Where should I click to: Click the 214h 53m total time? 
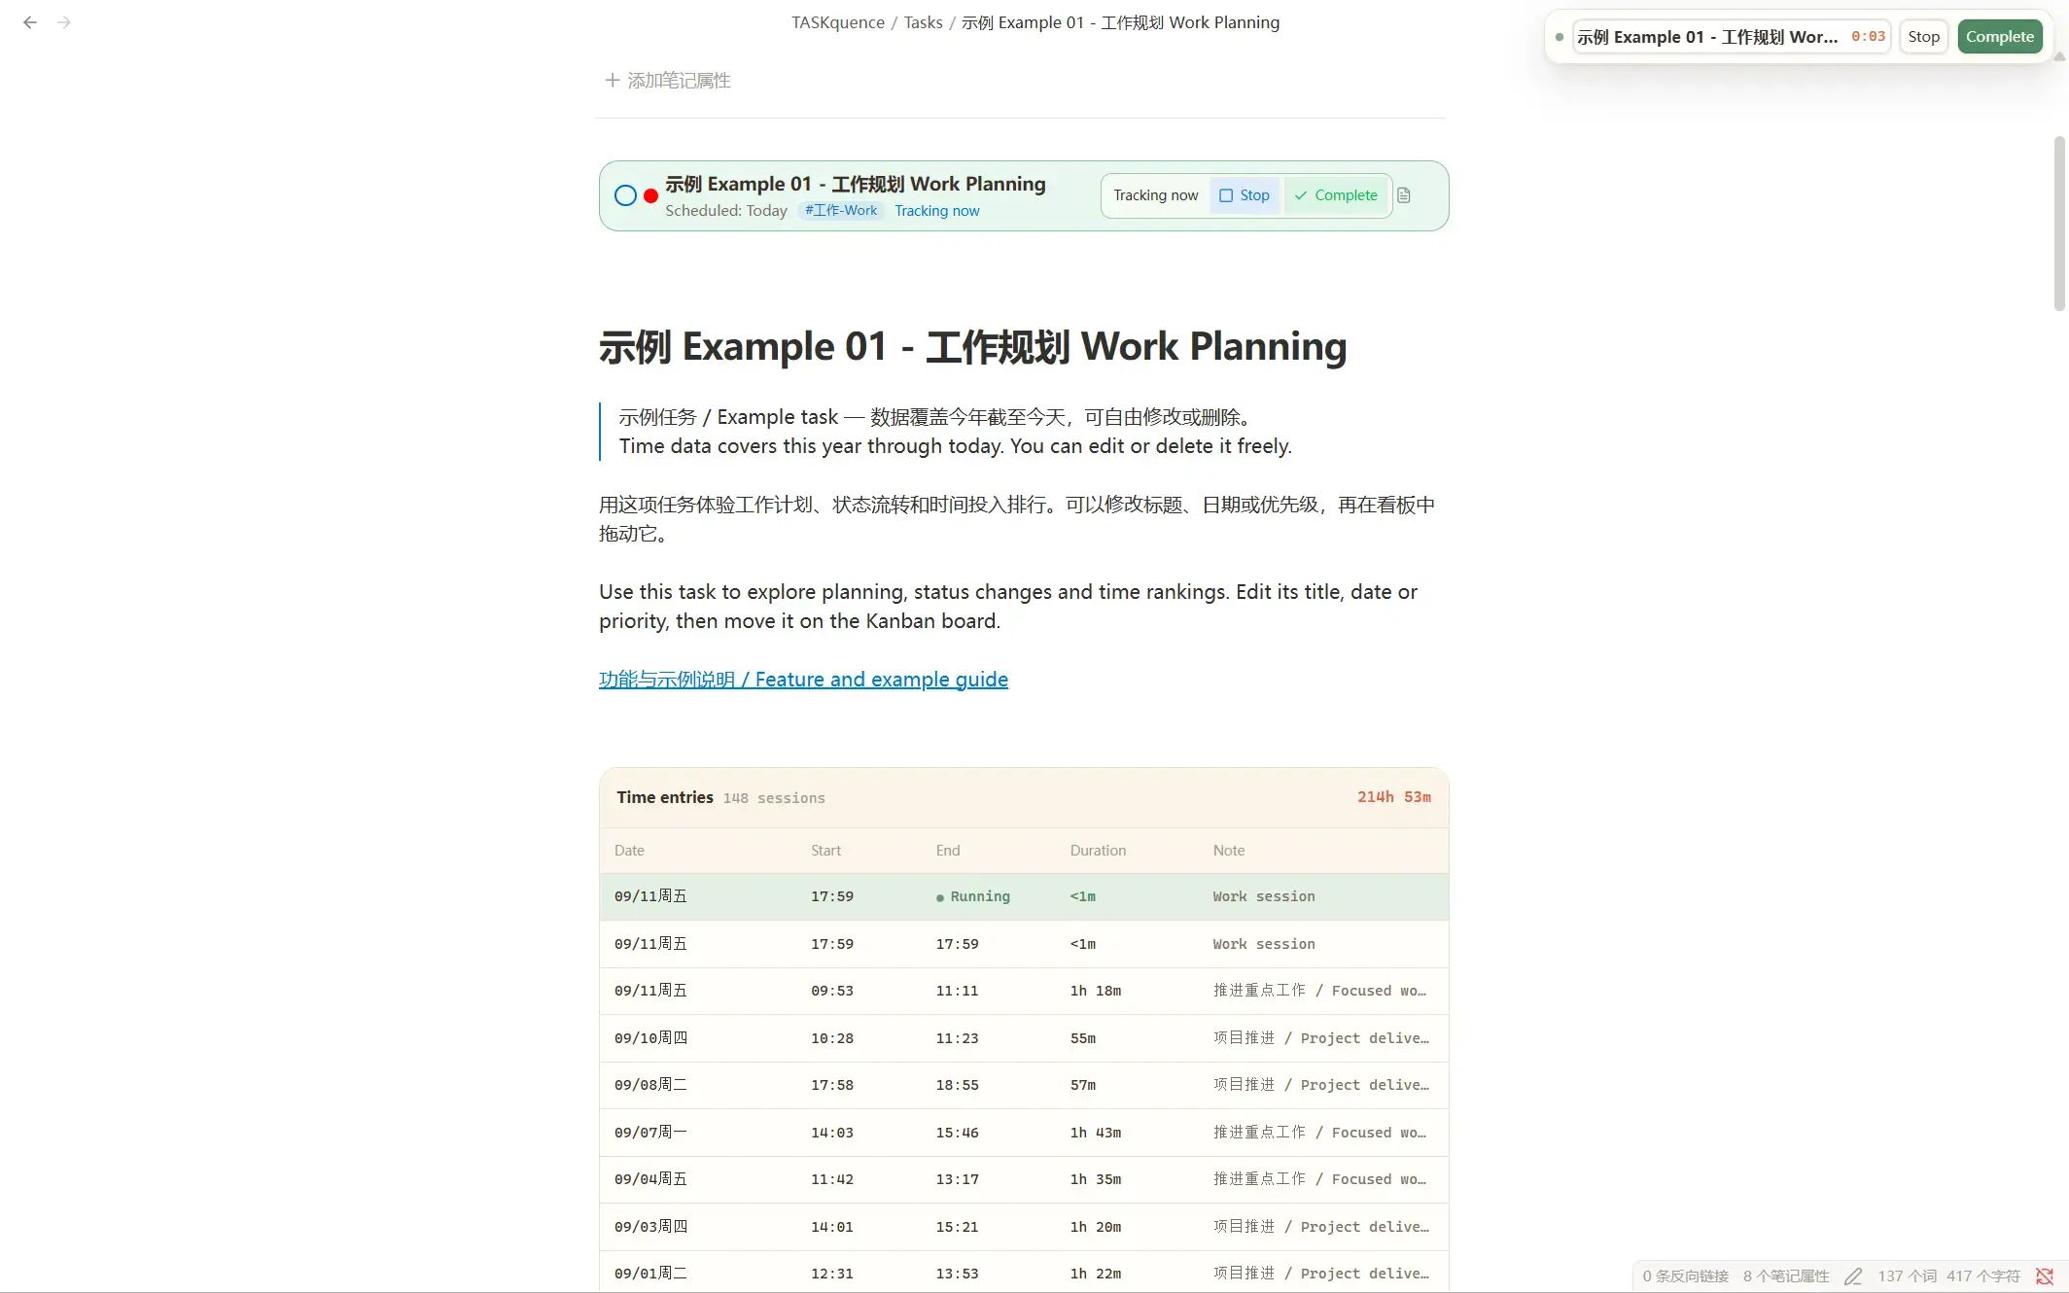[x=1394, y=797]
